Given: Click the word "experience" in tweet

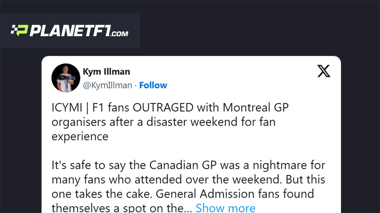Looking at the screenshot, I should tap(80, 136).
